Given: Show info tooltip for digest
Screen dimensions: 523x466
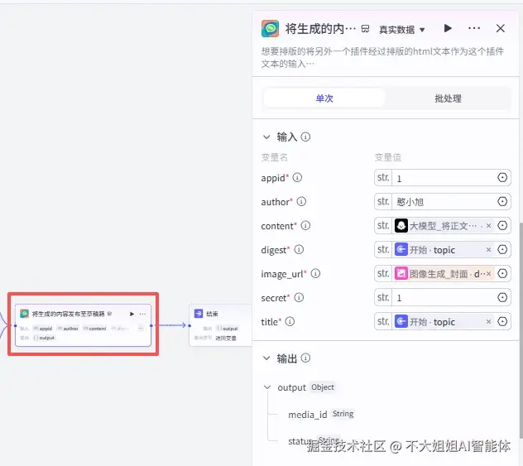Looking at the screenshot, I should 299,249.
